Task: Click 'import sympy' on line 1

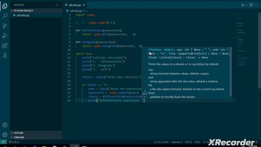Action: (85, 15)
